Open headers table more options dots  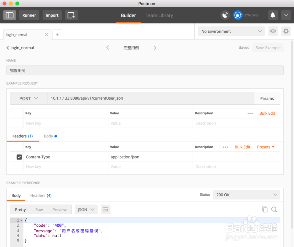(x=225, y=147)
